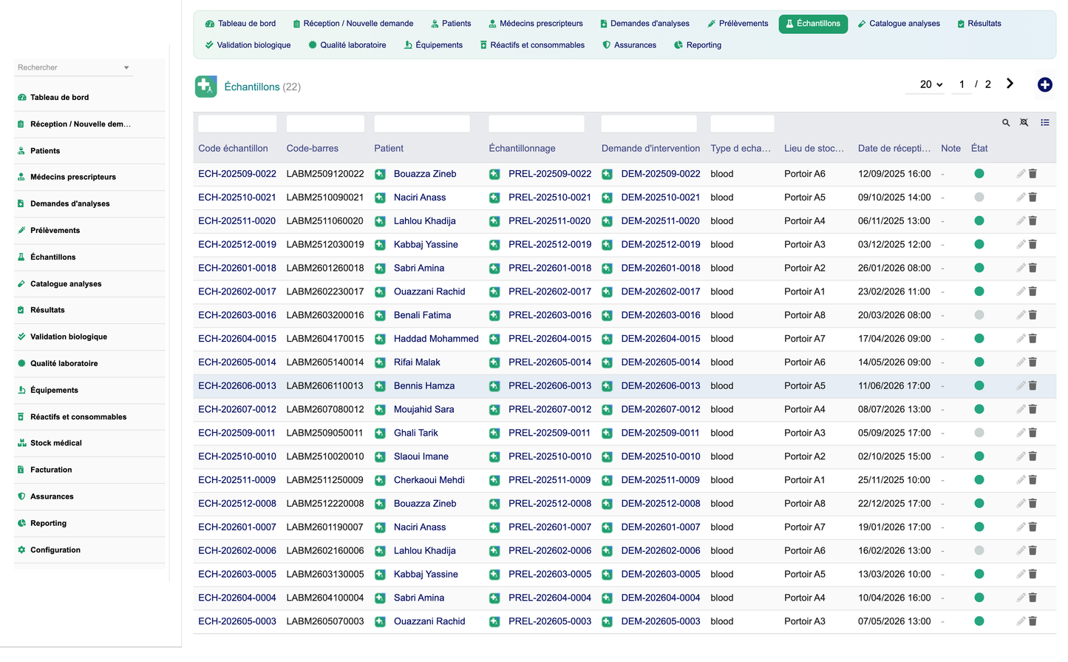Click barcode cell LABM2604170015
This screenshot has width=1068, height=662.
point(325,339)
